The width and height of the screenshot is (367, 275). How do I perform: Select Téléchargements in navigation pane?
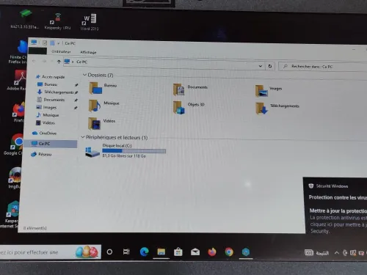[56, 92]
